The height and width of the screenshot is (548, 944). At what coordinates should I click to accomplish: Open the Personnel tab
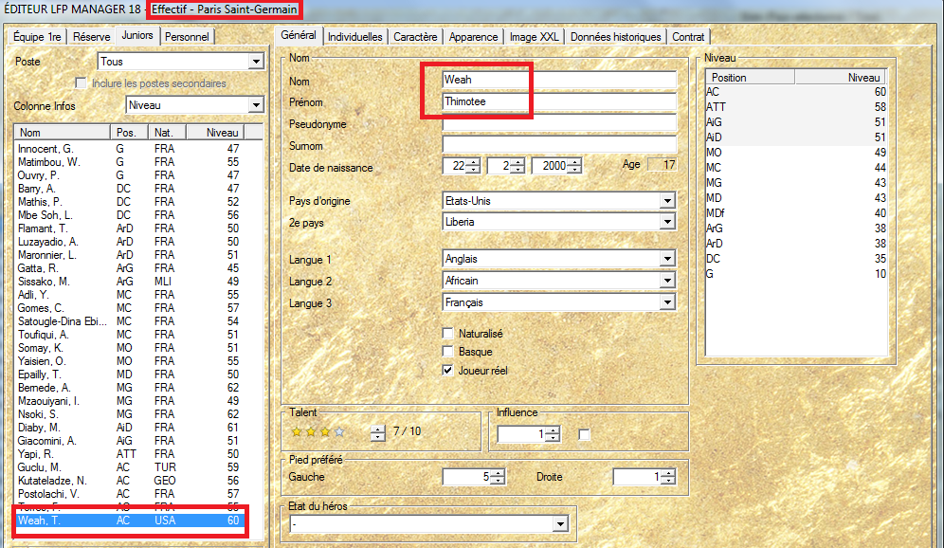(187, 37)
